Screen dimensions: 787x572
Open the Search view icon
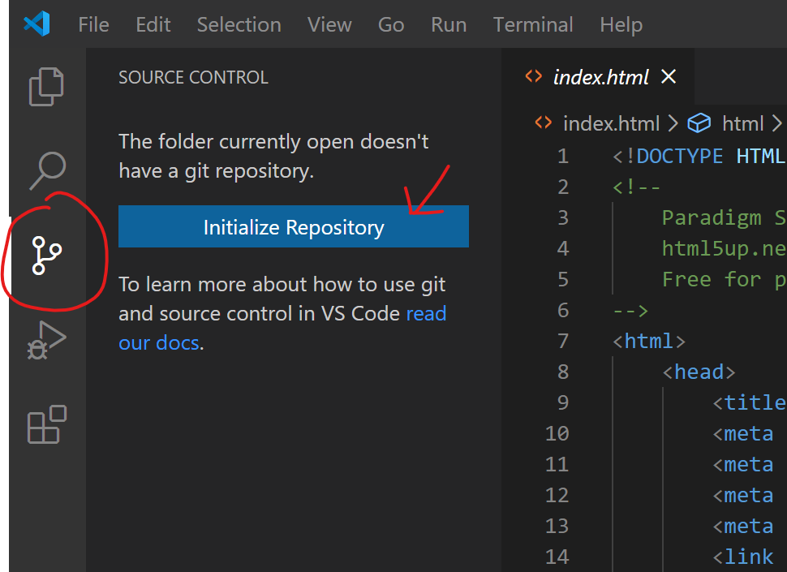point(46,170)
